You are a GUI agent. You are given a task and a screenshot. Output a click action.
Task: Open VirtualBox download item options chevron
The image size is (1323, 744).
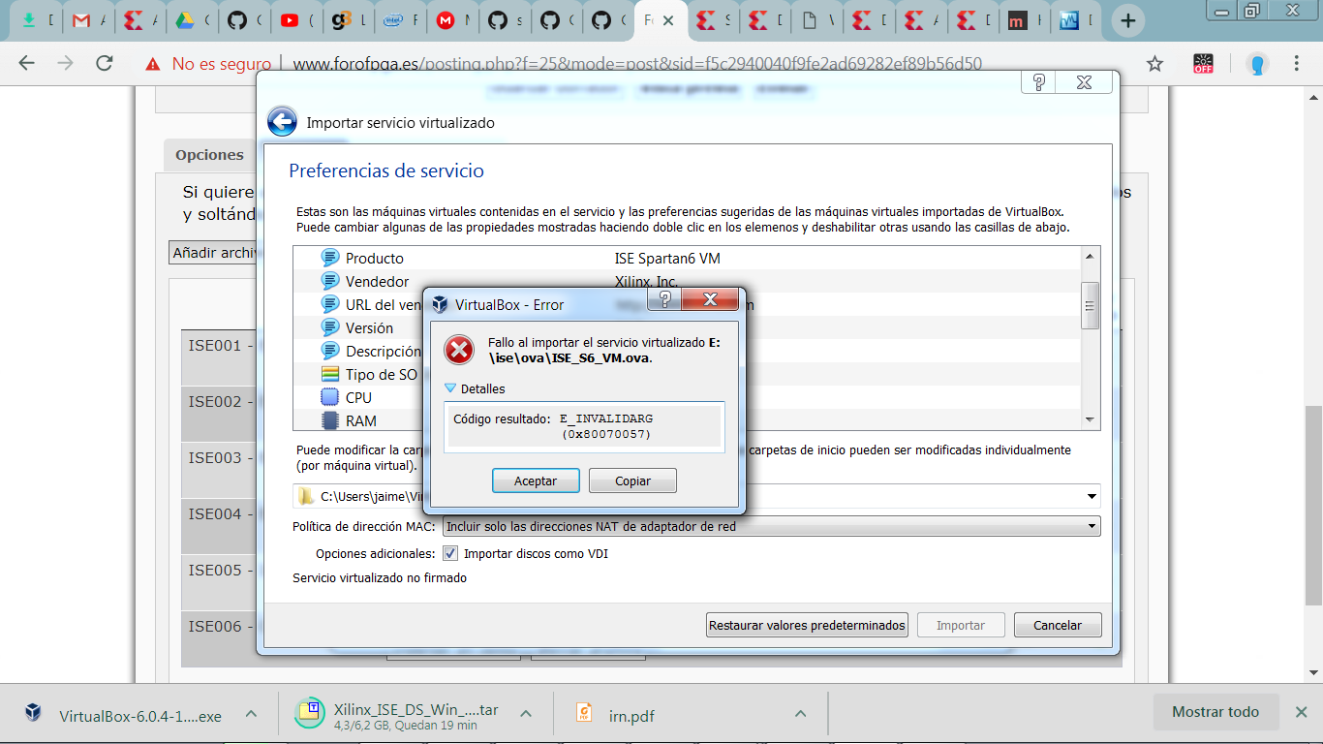click(x=251, y=715)
